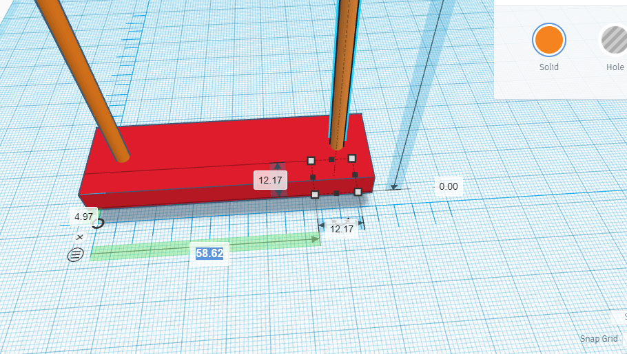
Task: Click the ruler's X remove icon
Action: pos(79,237)
